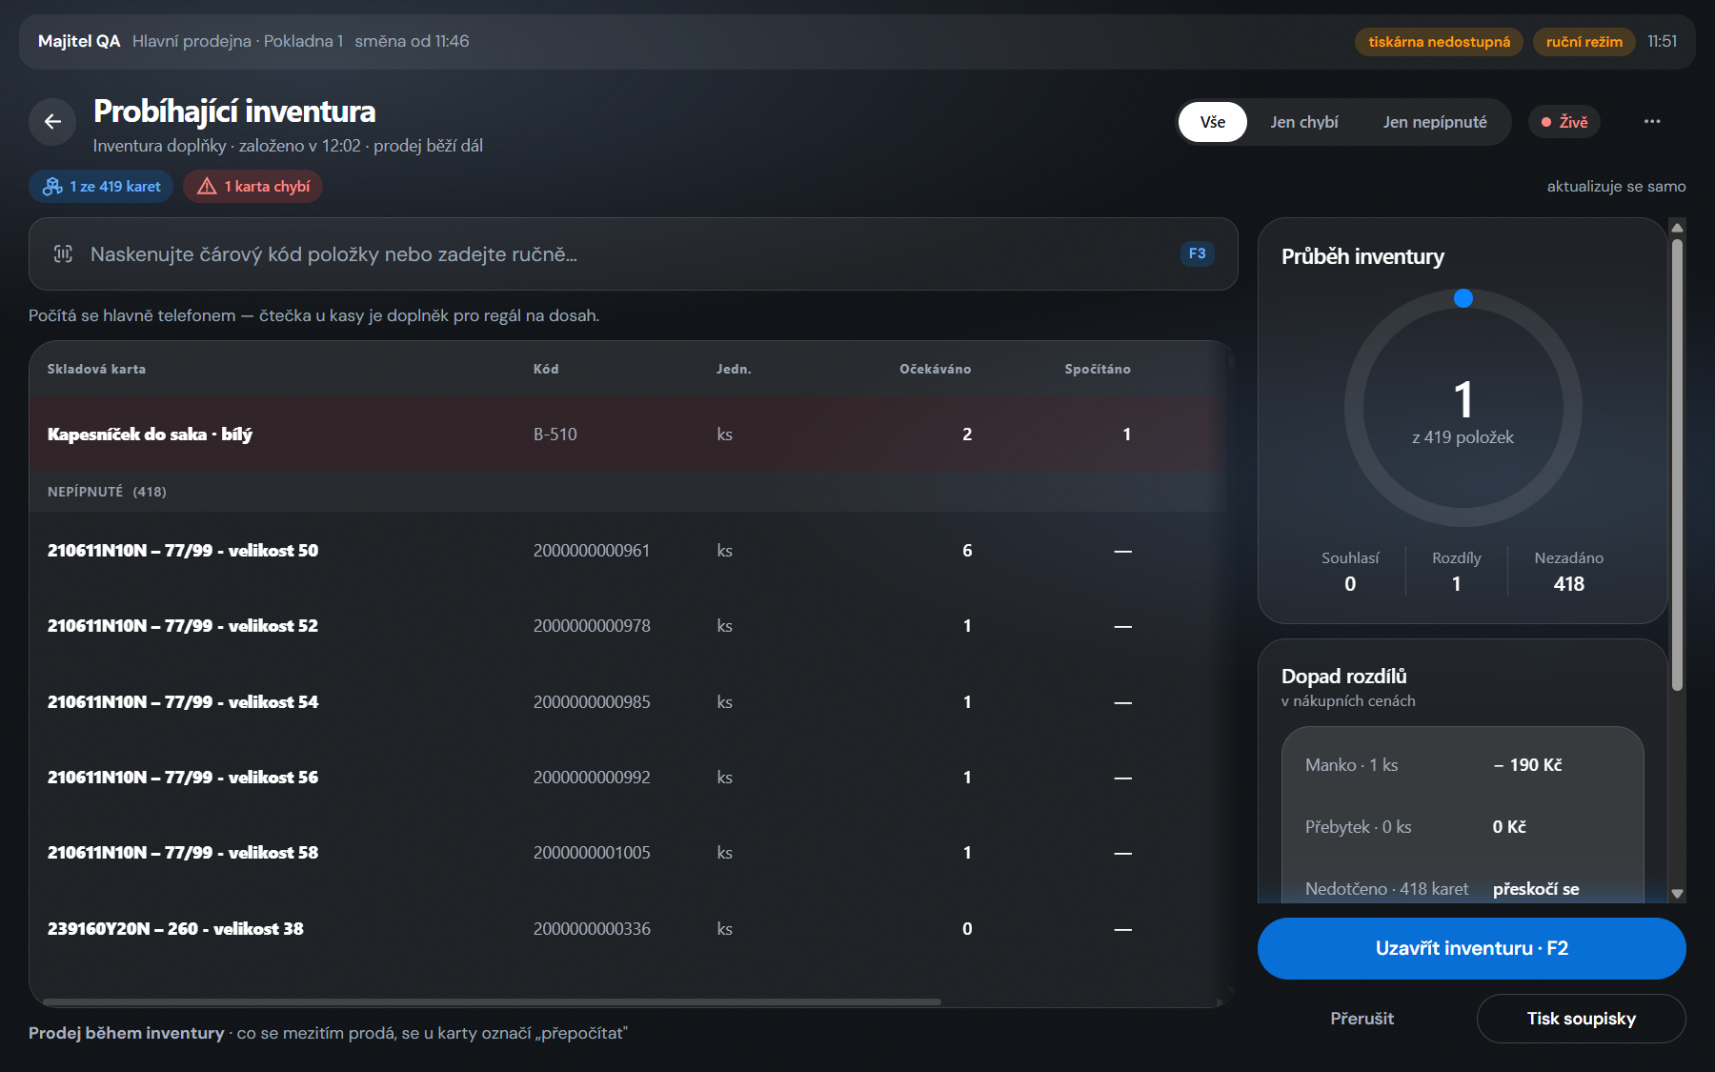1715x1072 pixels.
Task: Collapse the 'NEPÍPNUTÉ (418)' group header
Action: tap(629, 492)
